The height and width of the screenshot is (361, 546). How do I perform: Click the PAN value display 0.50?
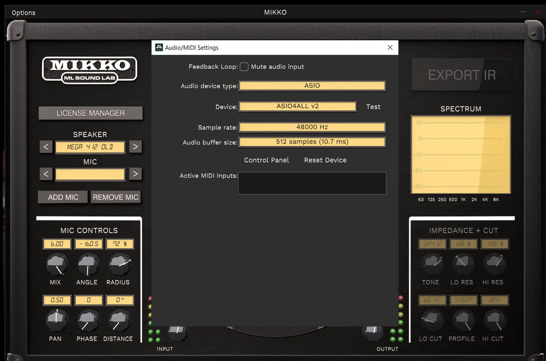[56, 300]
